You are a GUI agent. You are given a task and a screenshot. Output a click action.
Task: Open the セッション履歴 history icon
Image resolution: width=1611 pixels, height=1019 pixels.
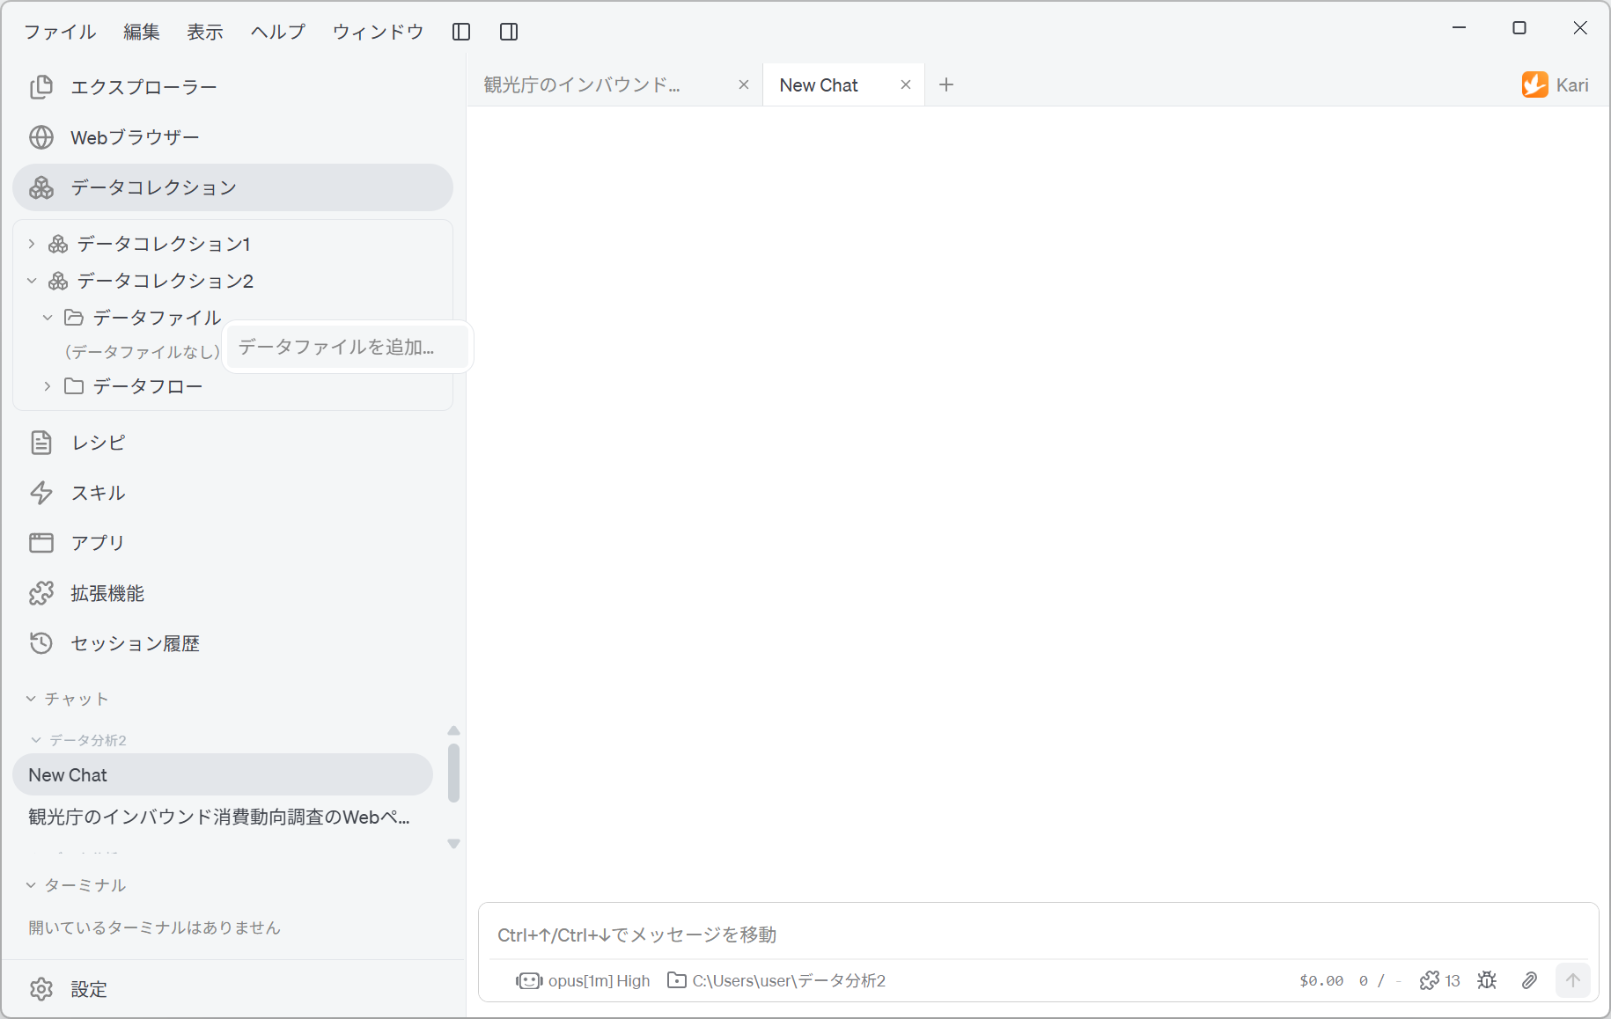(x=41, y=643)
